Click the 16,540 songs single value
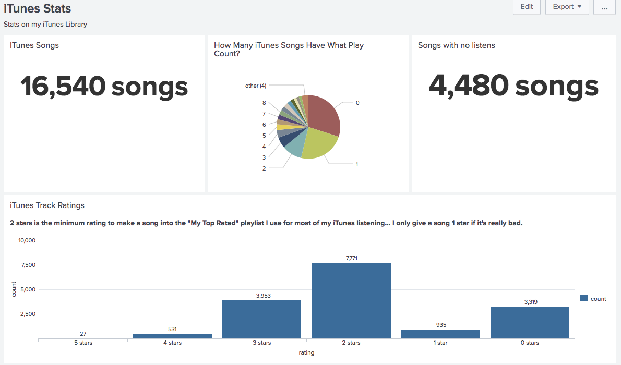Screen dimensions: 621x365 [x=104, y=87]
